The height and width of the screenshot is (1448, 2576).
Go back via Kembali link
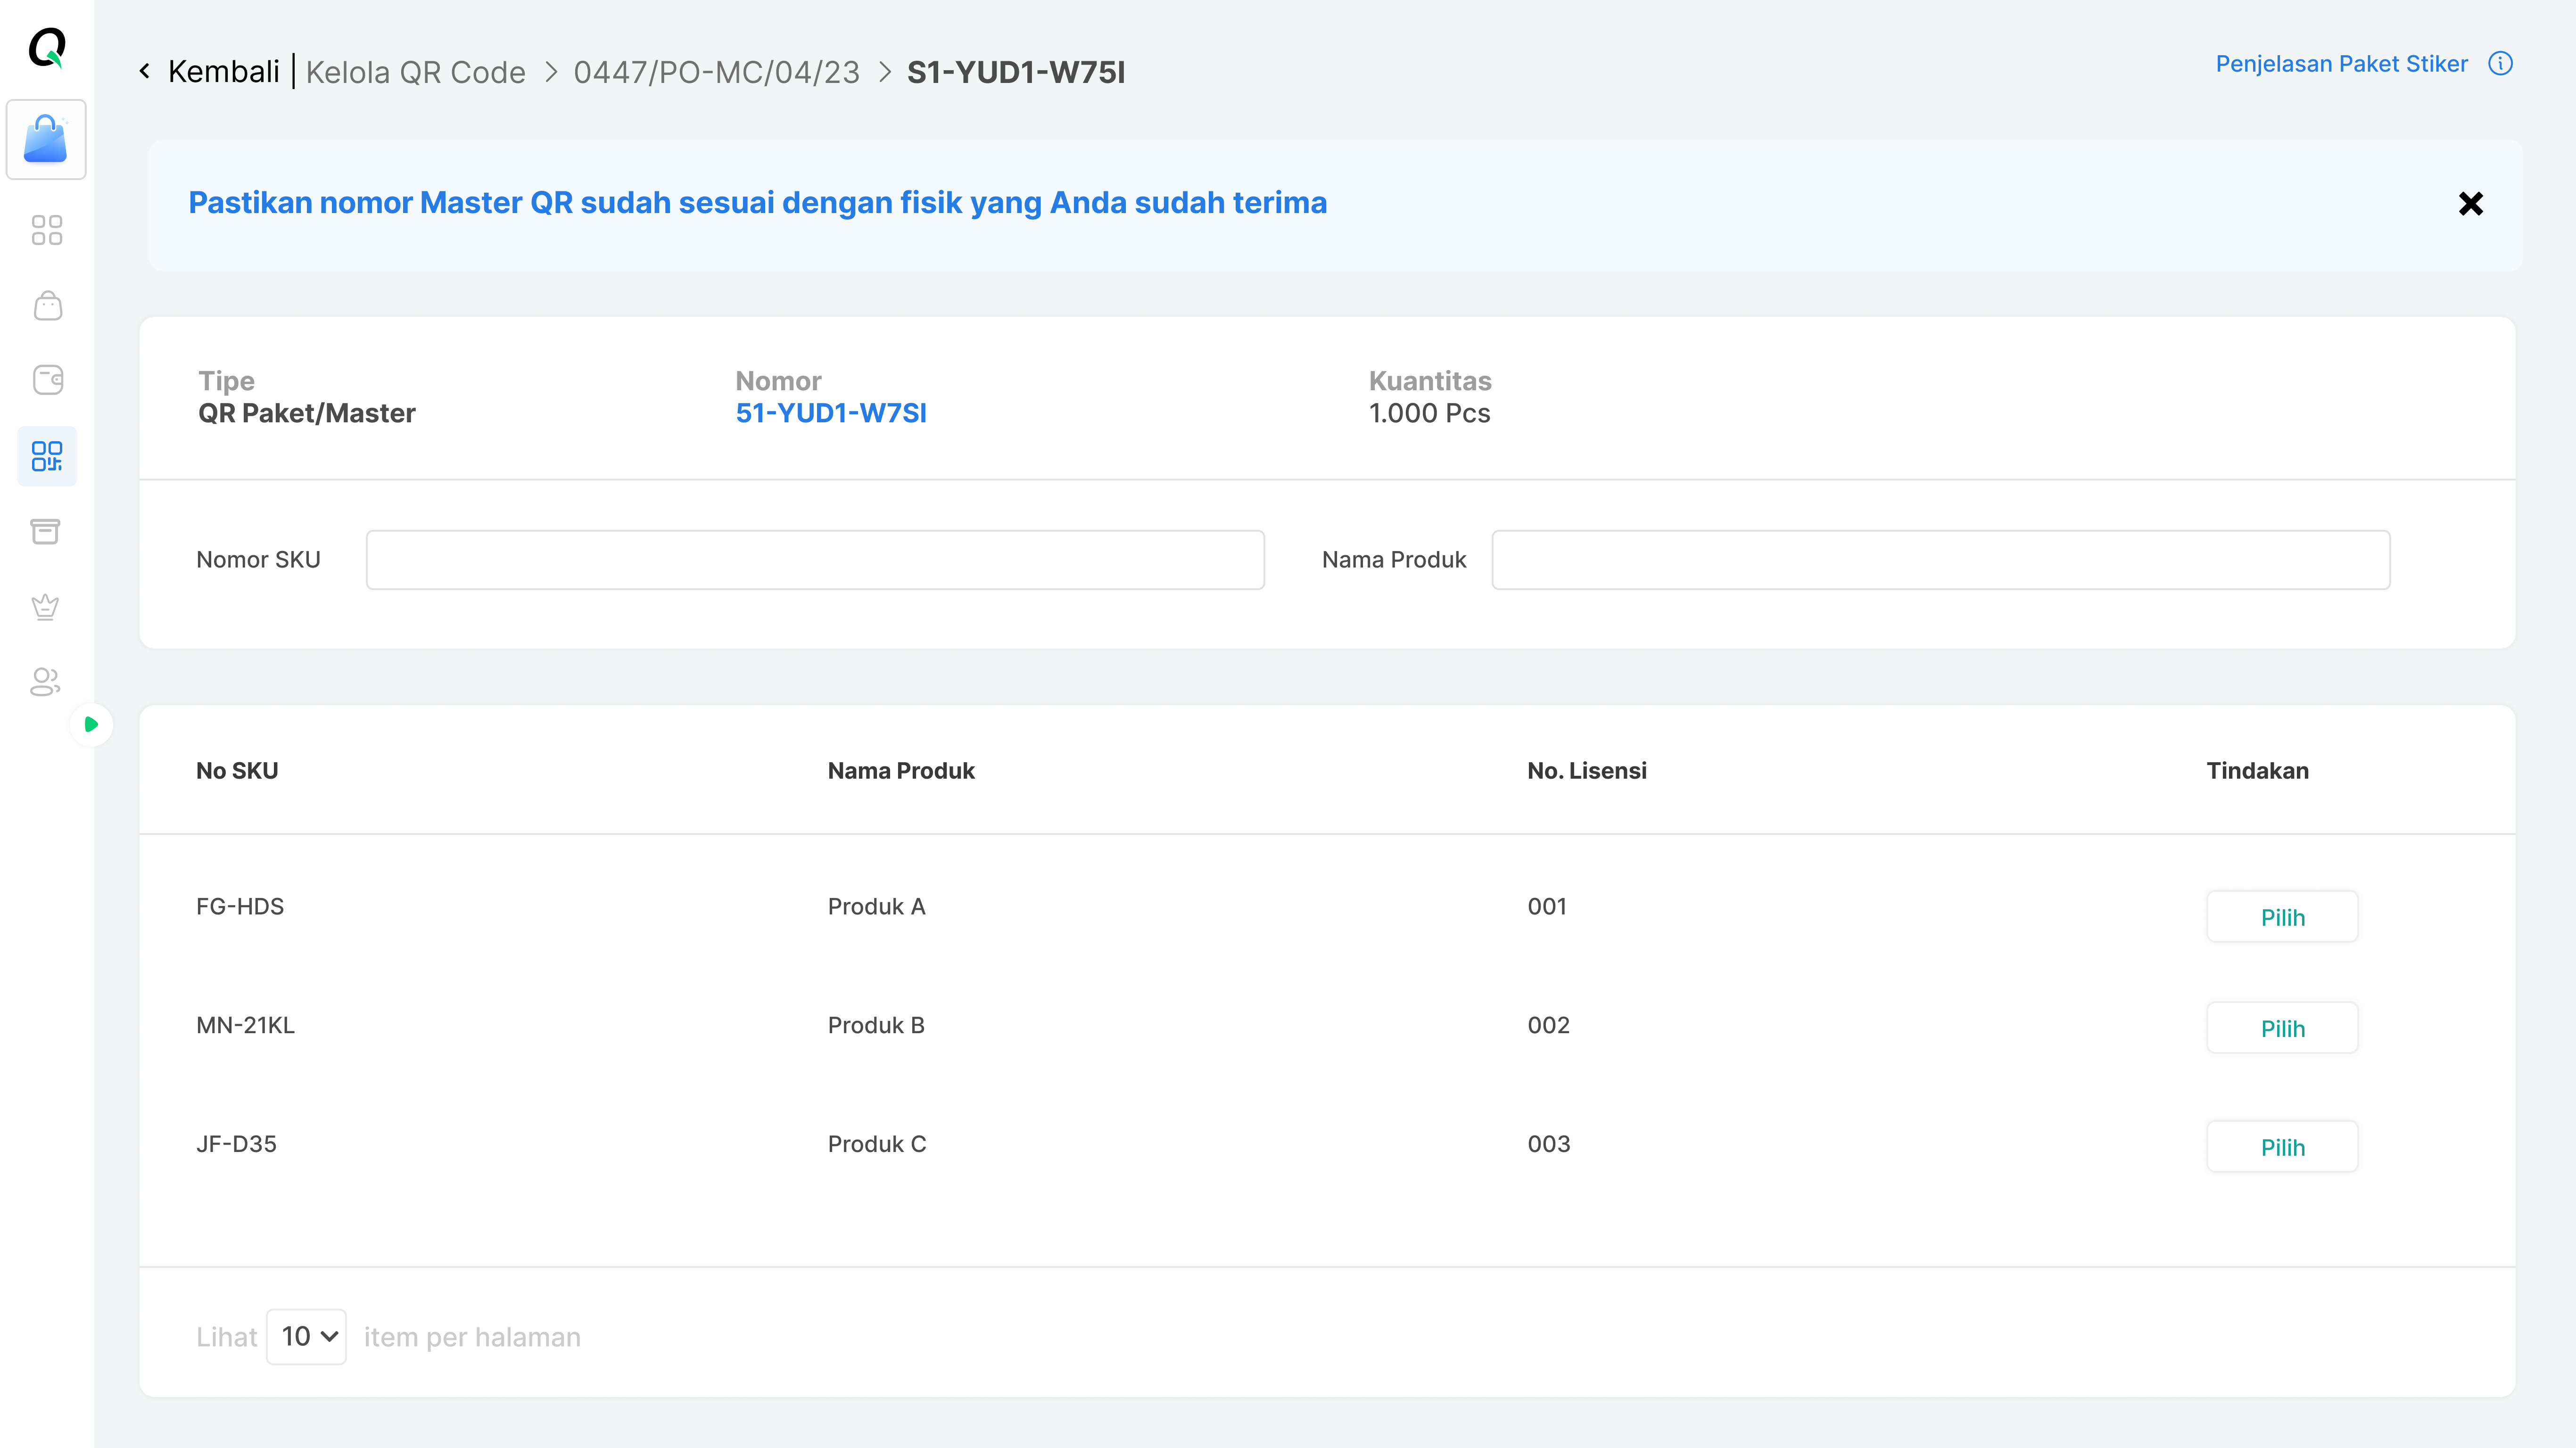(x=224, y=72)
